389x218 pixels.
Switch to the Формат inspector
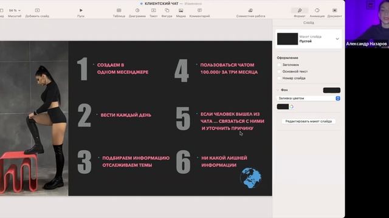point(300,10)
